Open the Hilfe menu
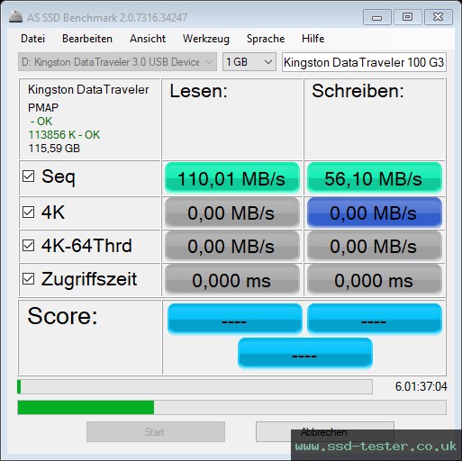 [x=313, y=39]
